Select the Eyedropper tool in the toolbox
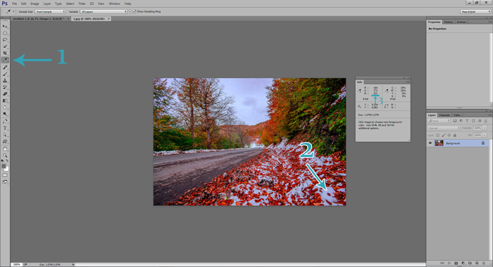The image size is (493, 267). coord(5,60)
